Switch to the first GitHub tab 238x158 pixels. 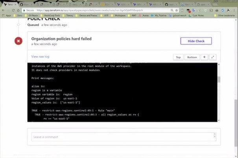tap(26, 5)
